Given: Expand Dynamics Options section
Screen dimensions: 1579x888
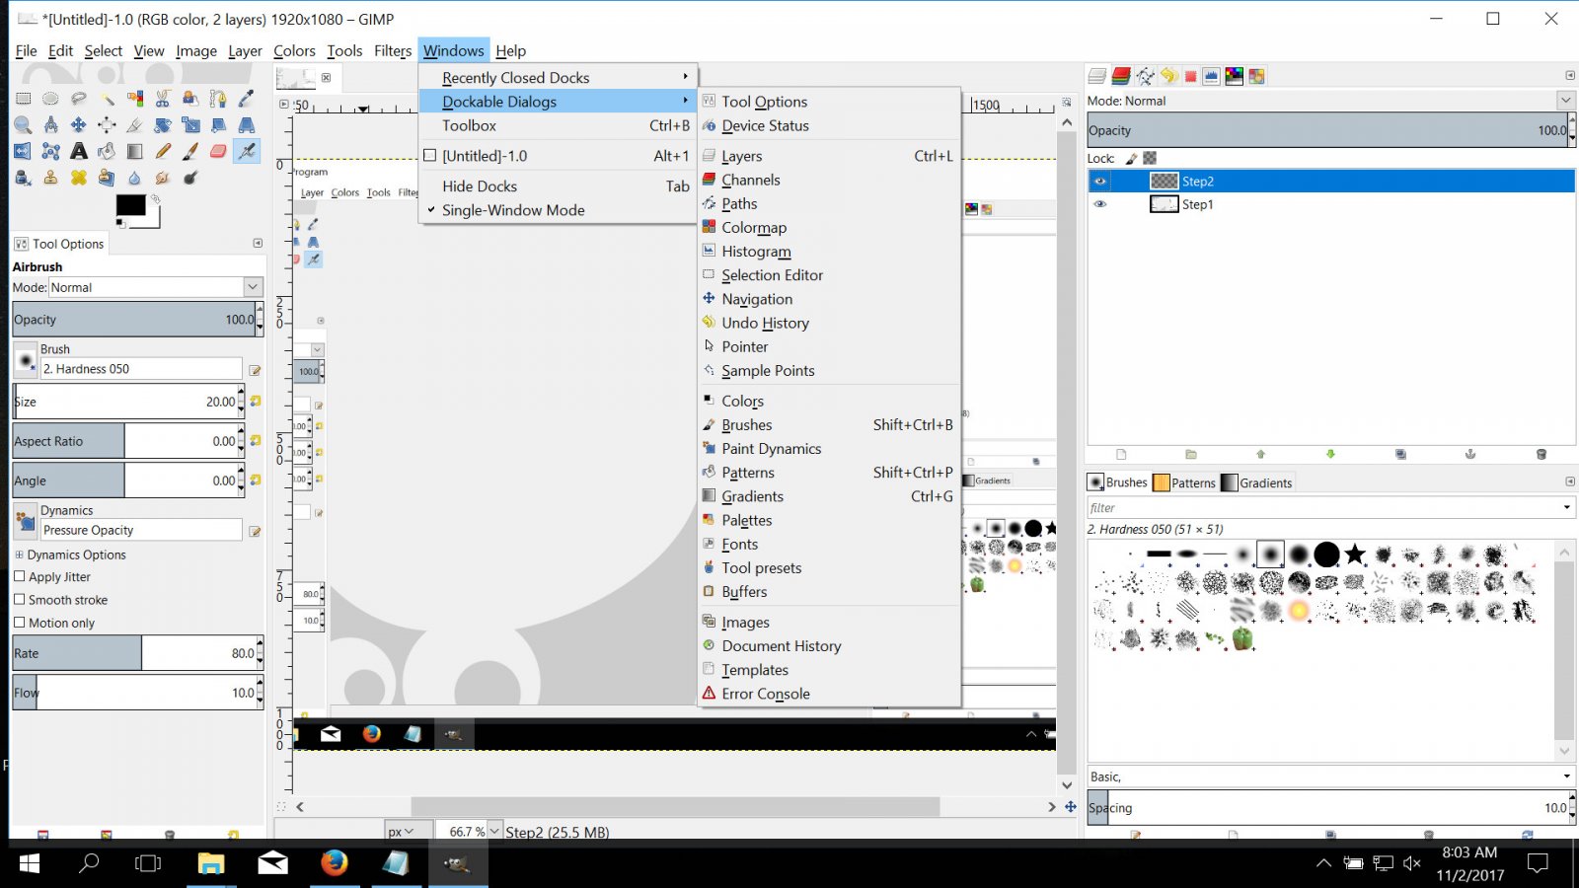Looking at the screenshot, I should tap(19, 555).
